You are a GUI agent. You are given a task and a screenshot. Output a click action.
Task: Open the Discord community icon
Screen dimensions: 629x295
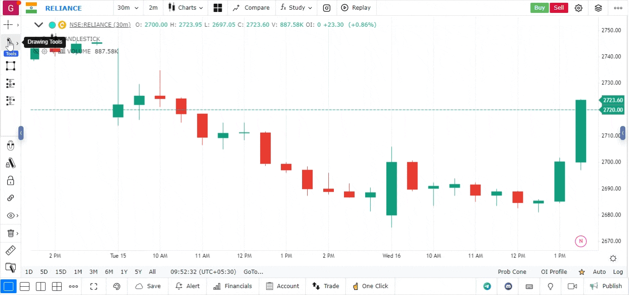(508, 286)
